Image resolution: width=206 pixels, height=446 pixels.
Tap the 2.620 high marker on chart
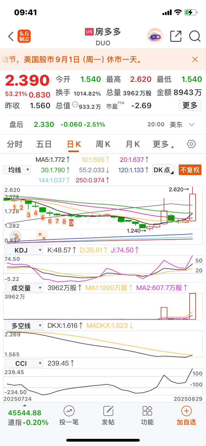[x=179, y=189]
